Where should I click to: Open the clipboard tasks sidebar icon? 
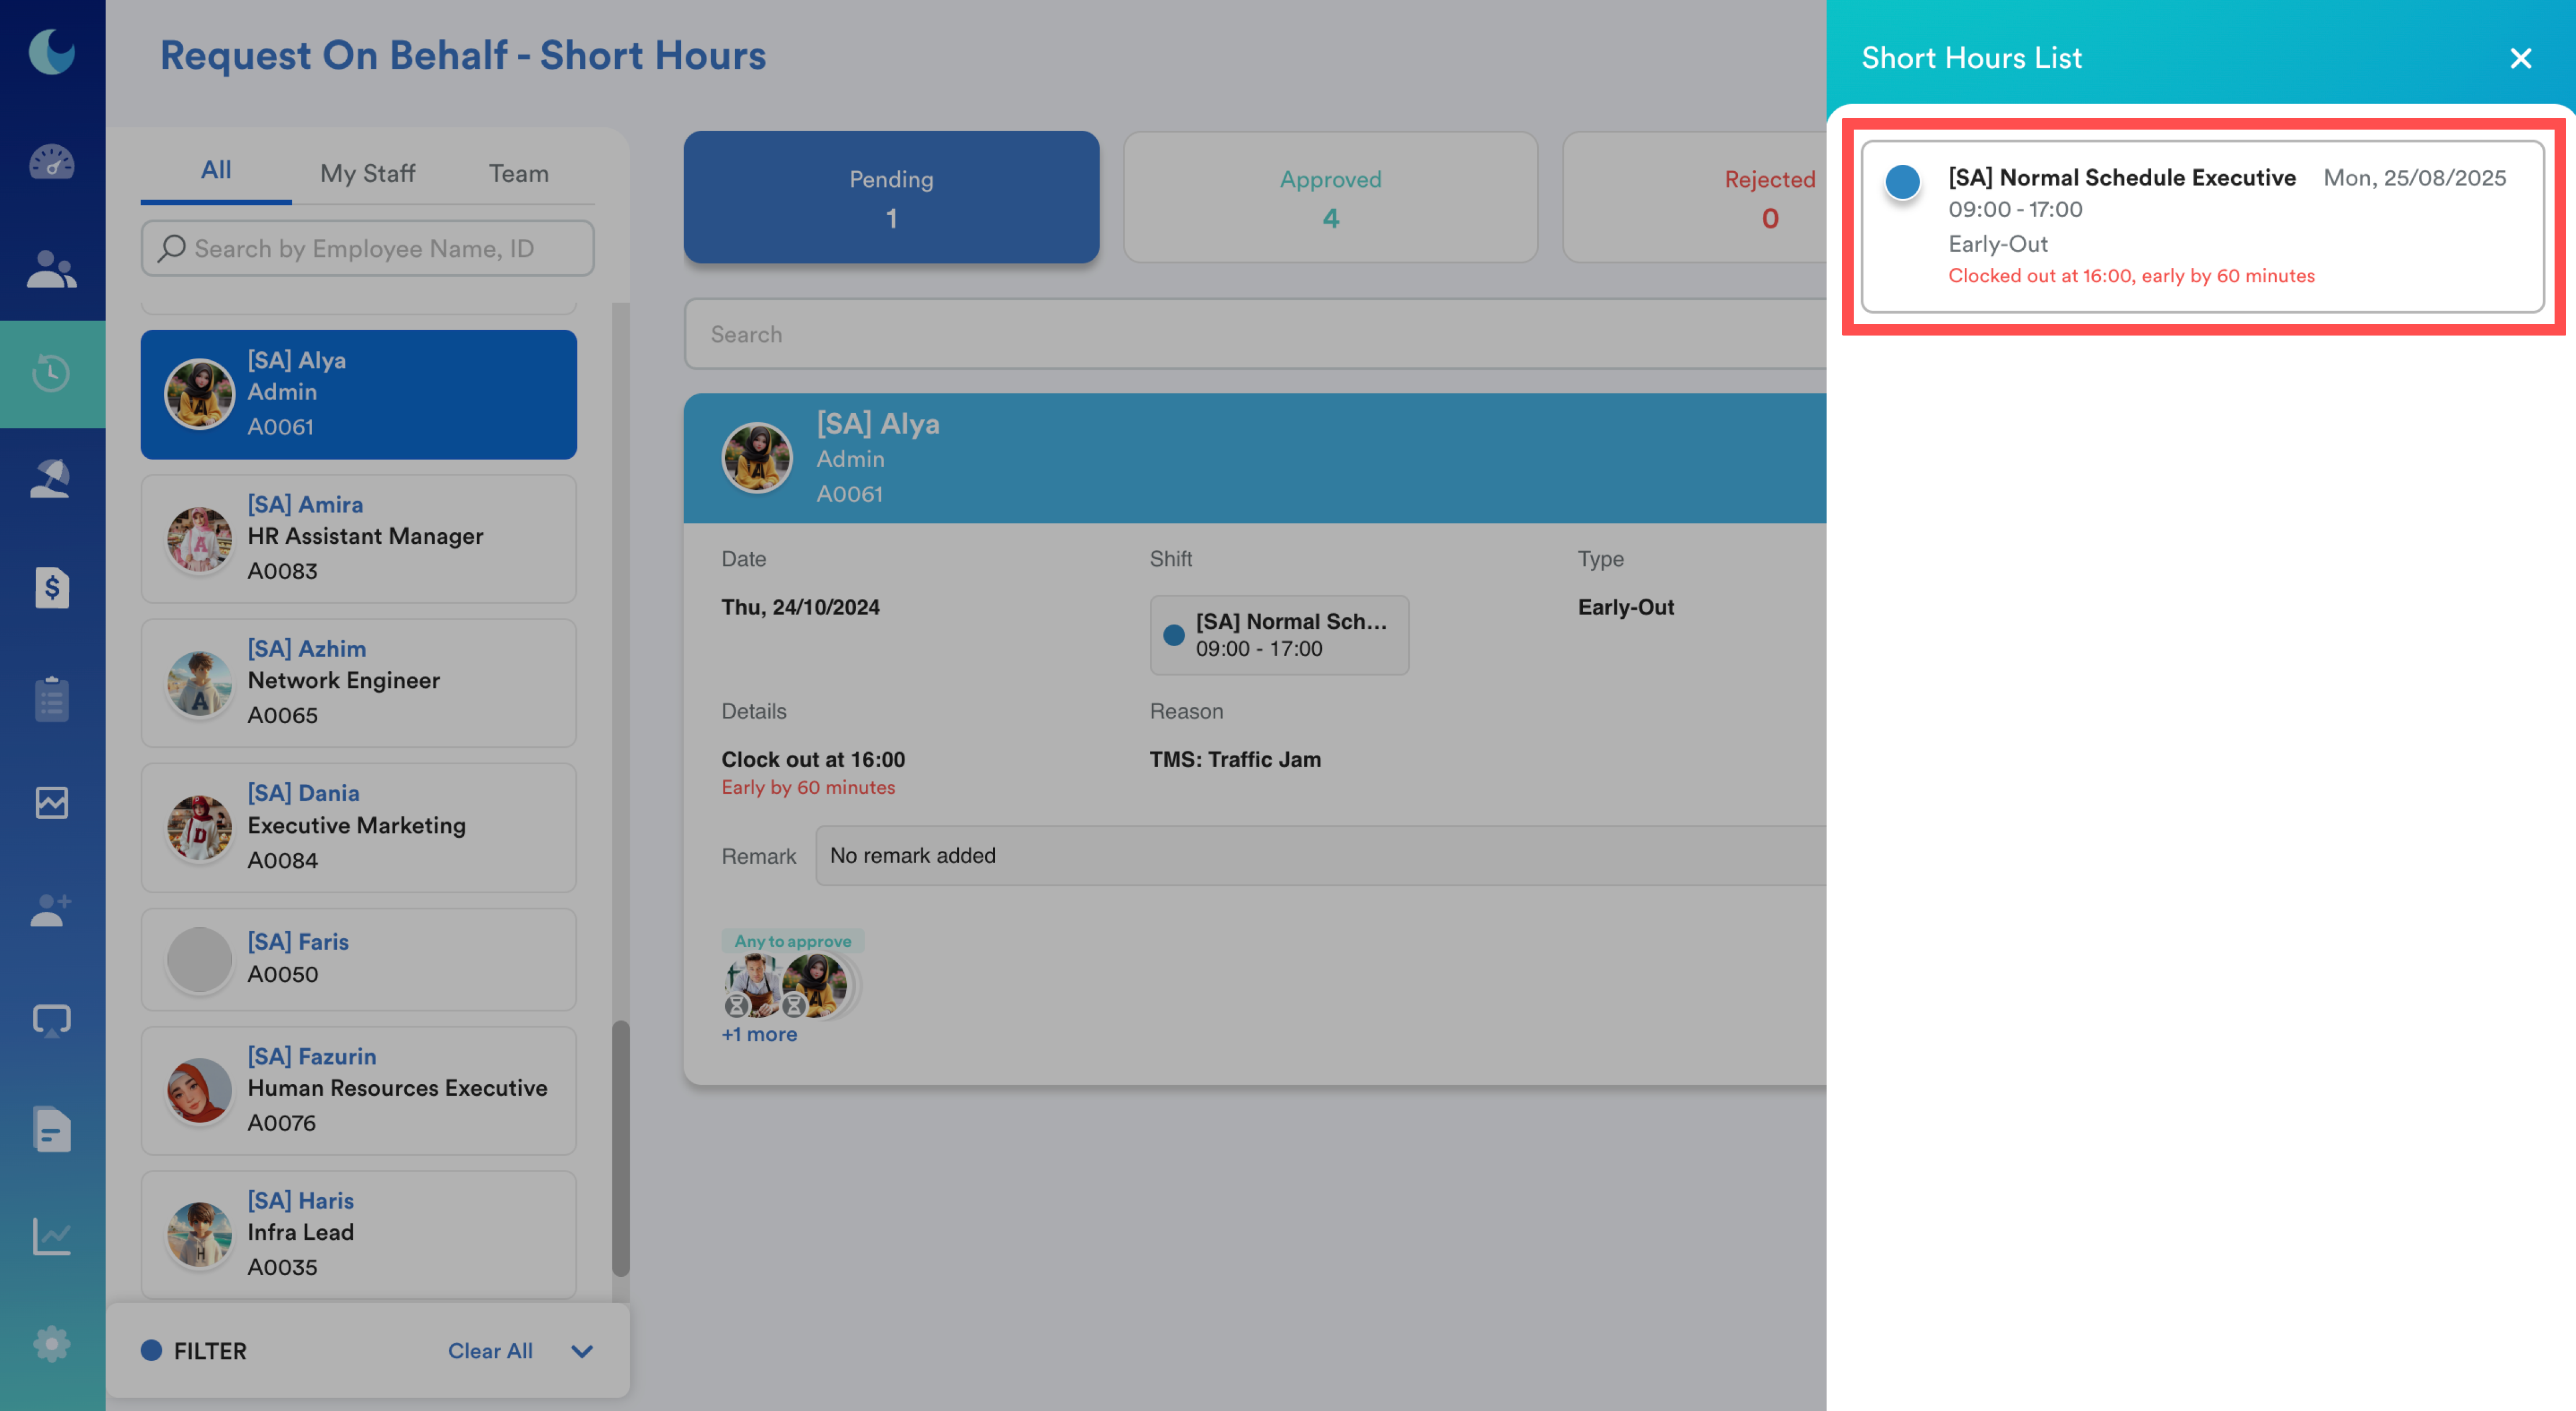(x=51, y=698)
